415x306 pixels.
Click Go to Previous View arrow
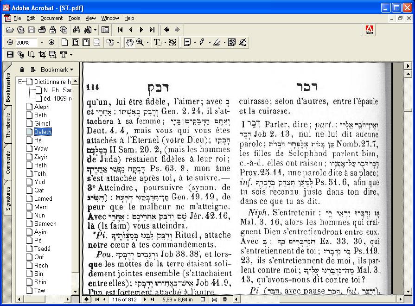tap(167, 30)
